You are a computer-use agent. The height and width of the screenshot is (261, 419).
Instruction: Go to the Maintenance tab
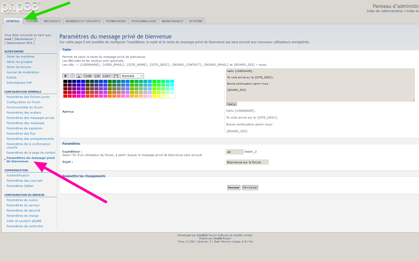coord(172,21)
